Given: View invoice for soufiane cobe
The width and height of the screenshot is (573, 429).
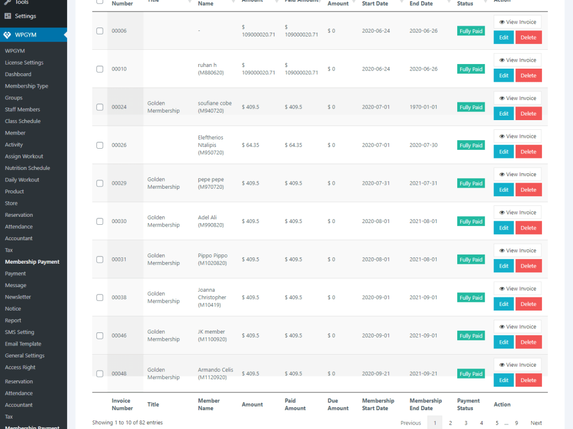Looking at the screenshot, I should pyautogui.click(x=517, y=98).
